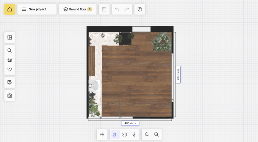
Task: Select the long wooden table by left wall
Action: pos(92,61)
